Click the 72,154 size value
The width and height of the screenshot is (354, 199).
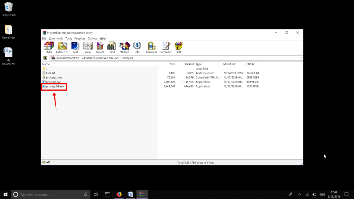point(171,77)
